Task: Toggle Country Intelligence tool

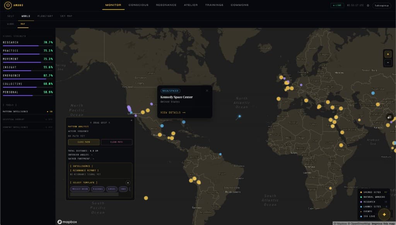Action: [27, 127]
